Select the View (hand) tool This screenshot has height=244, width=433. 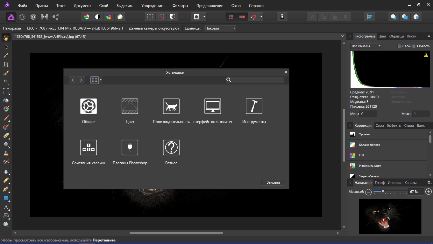(6, 38)
